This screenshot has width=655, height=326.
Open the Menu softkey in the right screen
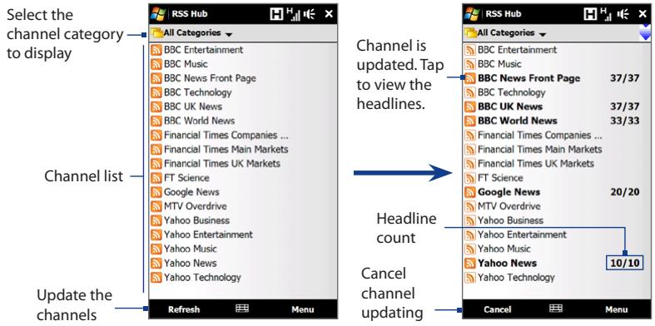point(617,309)
